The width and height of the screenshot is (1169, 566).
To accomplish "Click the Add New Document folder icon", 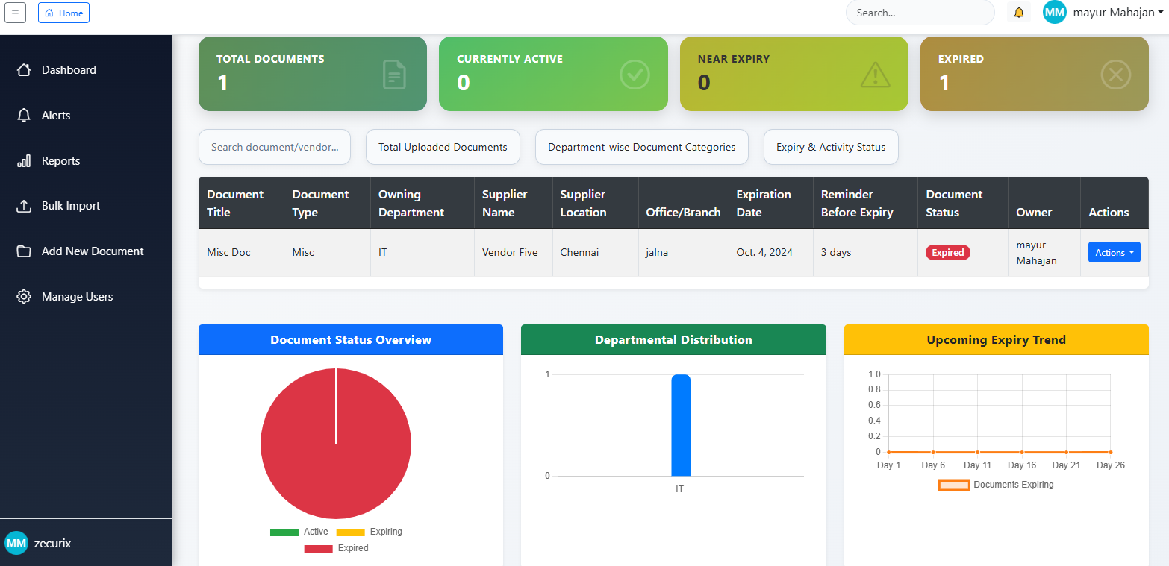I will (24, 251).
